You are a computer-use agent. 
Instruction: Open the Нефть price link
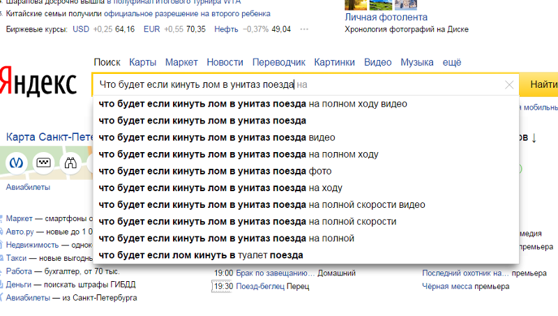[x=226, y=29]
